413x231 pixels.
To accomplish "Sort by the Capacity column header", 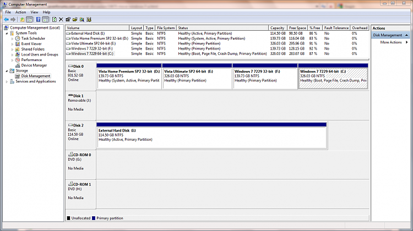I will click(x=278, y=28).
